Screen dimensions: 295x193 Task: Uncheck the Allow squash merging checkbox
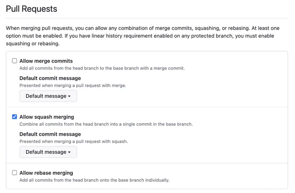(14, 117)
